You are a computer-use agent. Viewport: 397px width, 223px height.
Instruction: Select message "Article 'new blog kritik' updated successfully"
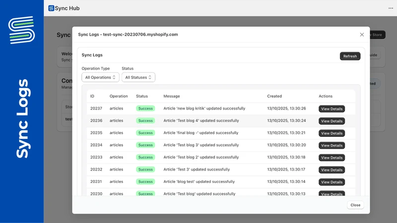pyautogui.click(x=204, y=108)
